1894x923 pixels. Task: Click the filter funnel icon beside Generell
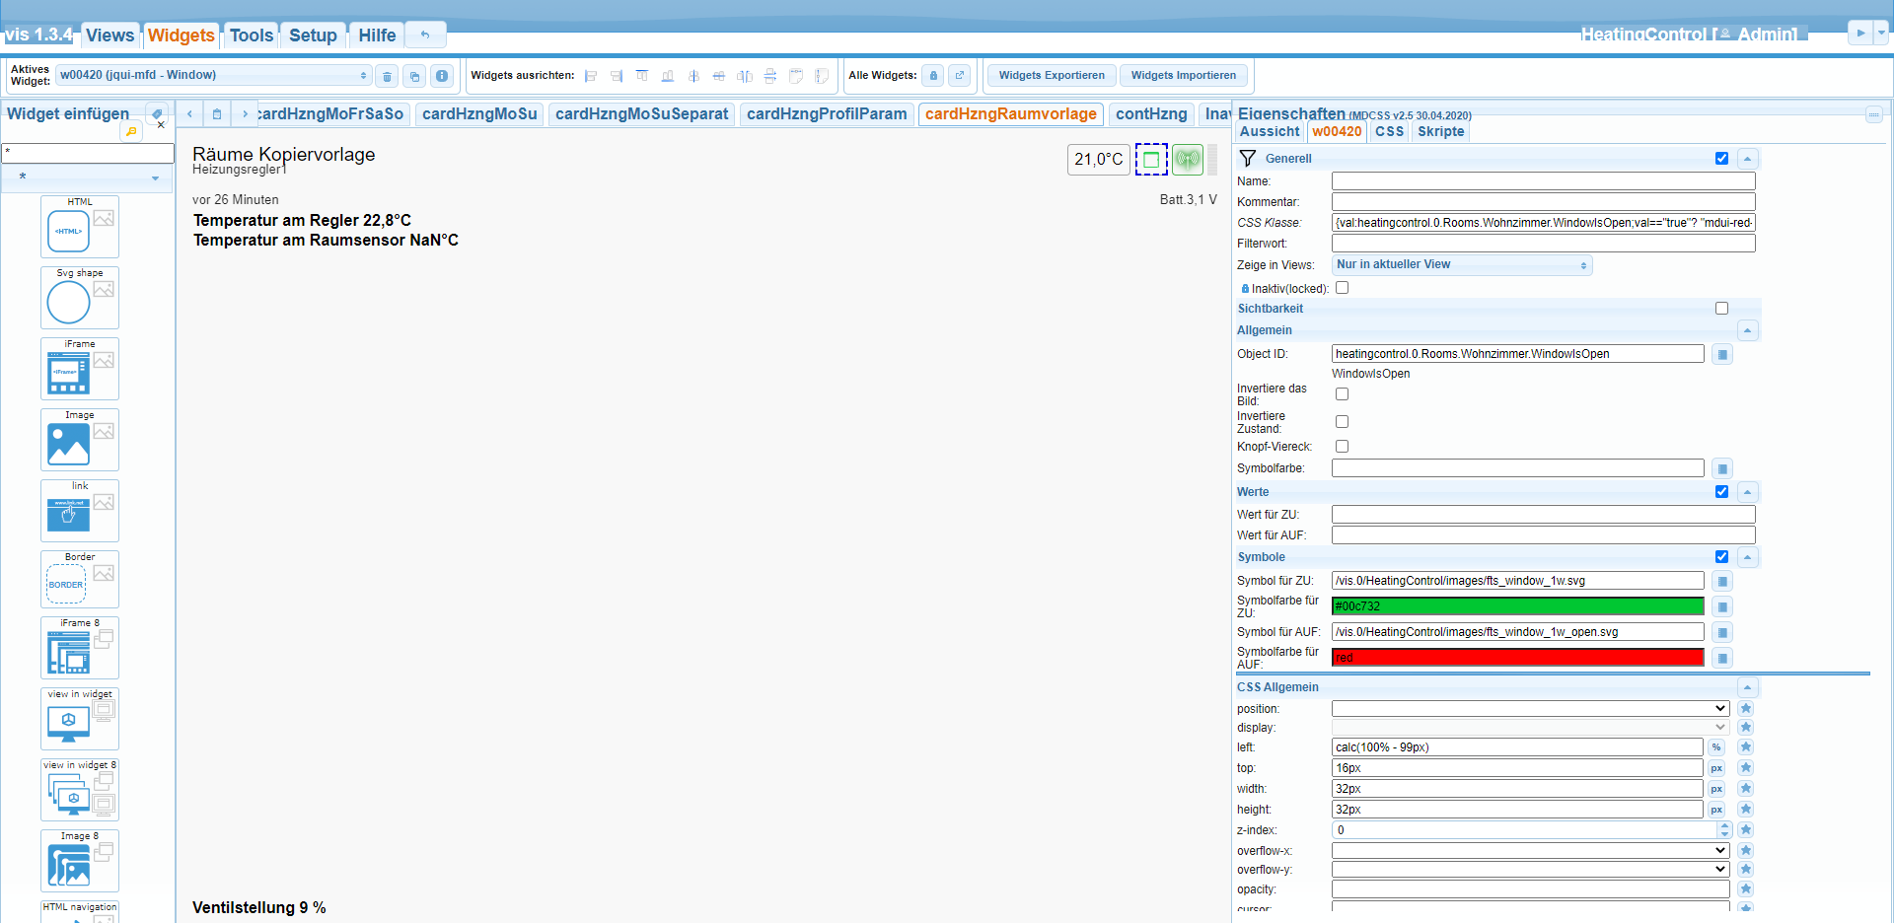(1248, 159)
